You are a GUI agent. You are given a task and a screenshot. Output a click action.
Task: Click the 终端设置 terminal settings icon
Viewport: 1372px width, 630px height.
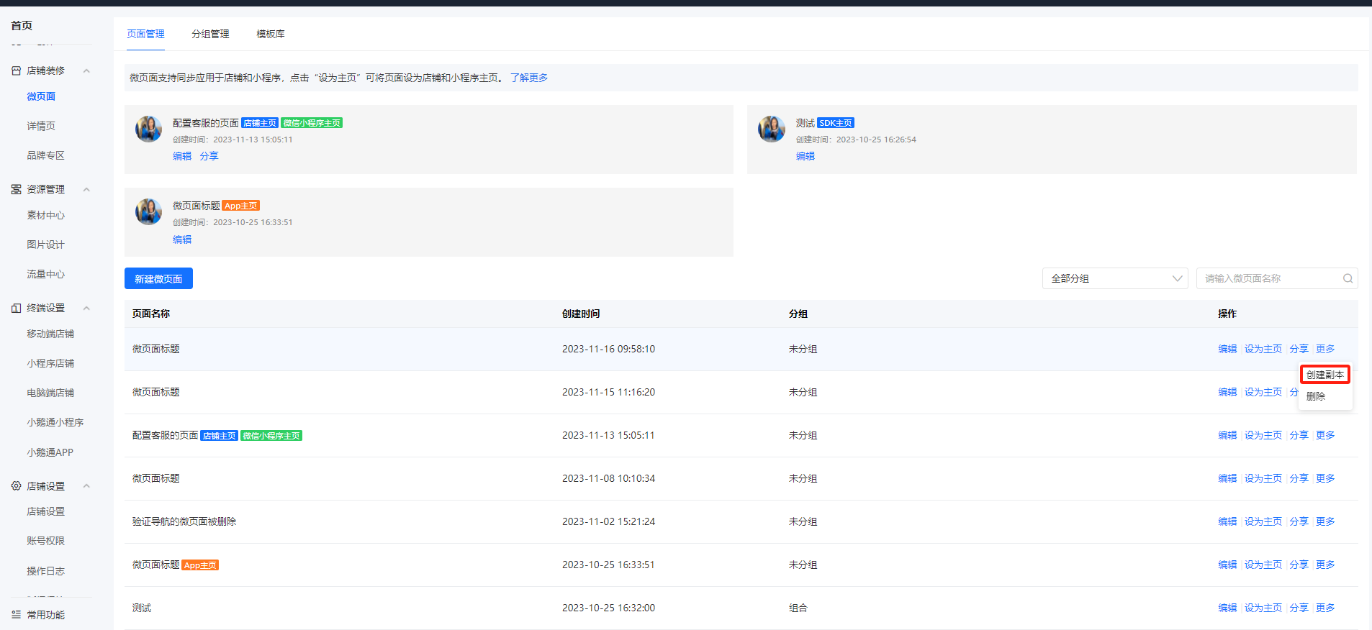tap(16, 308)
